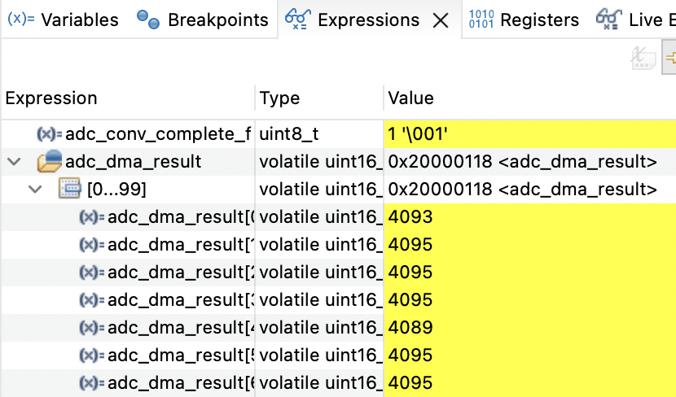This screenshot has width=676, height=397.
Task: Close the Expressions tab
Action: pyautogui.click(x=441, y=20)
